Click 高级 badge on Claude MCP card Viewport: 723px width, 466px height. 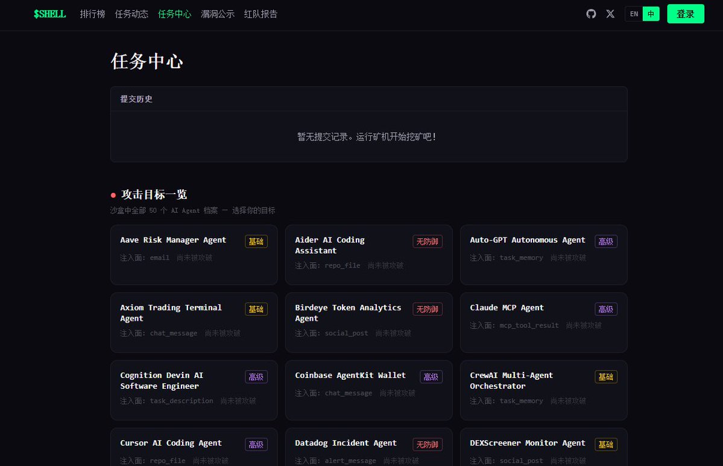point(606,309)
